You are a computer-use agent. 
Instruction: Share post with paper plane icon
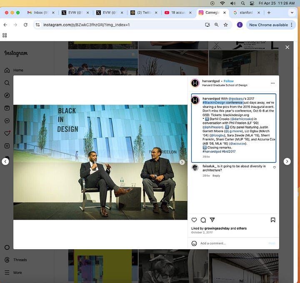(212, 220)
